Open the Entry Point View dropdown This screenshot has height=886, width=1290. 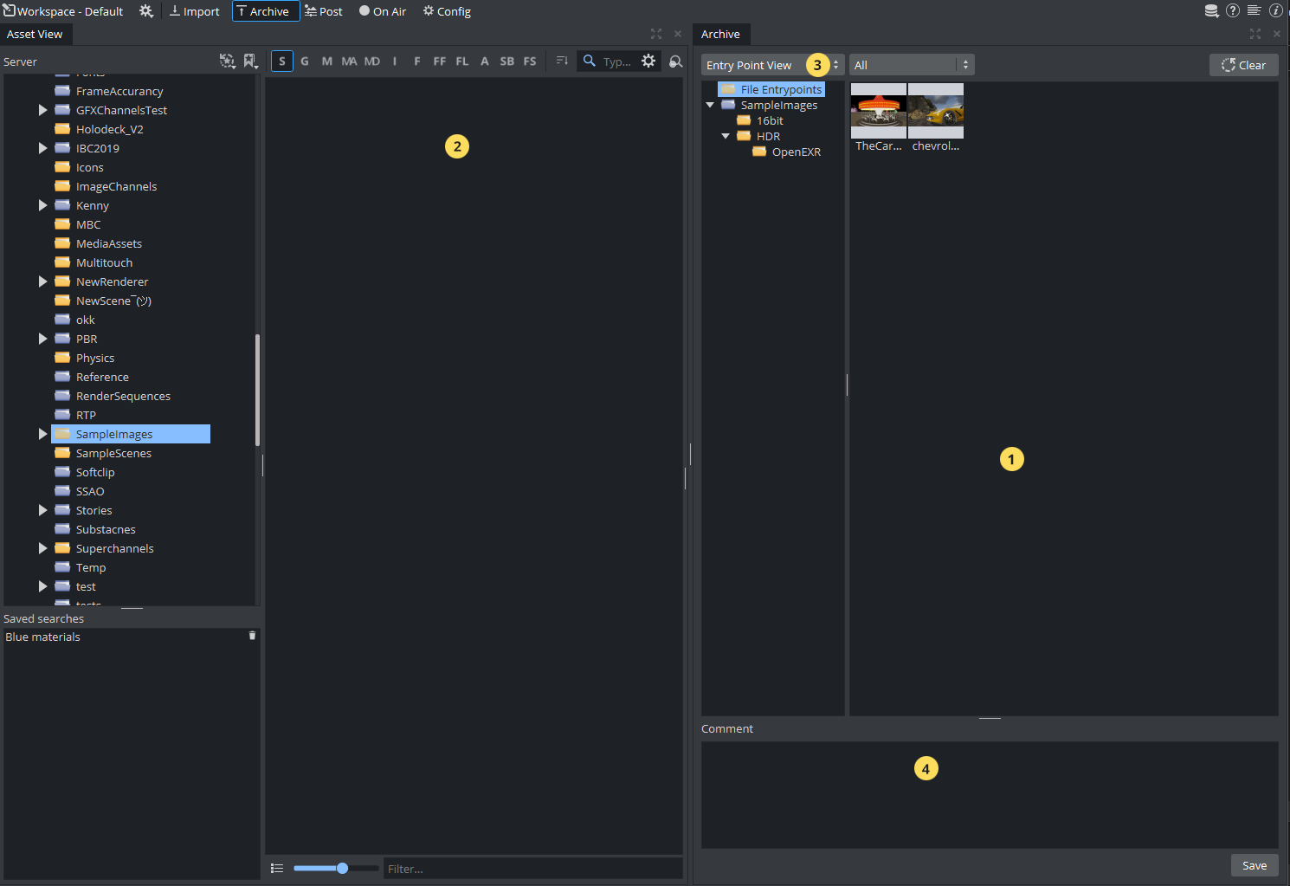click(x=771, y=65)
